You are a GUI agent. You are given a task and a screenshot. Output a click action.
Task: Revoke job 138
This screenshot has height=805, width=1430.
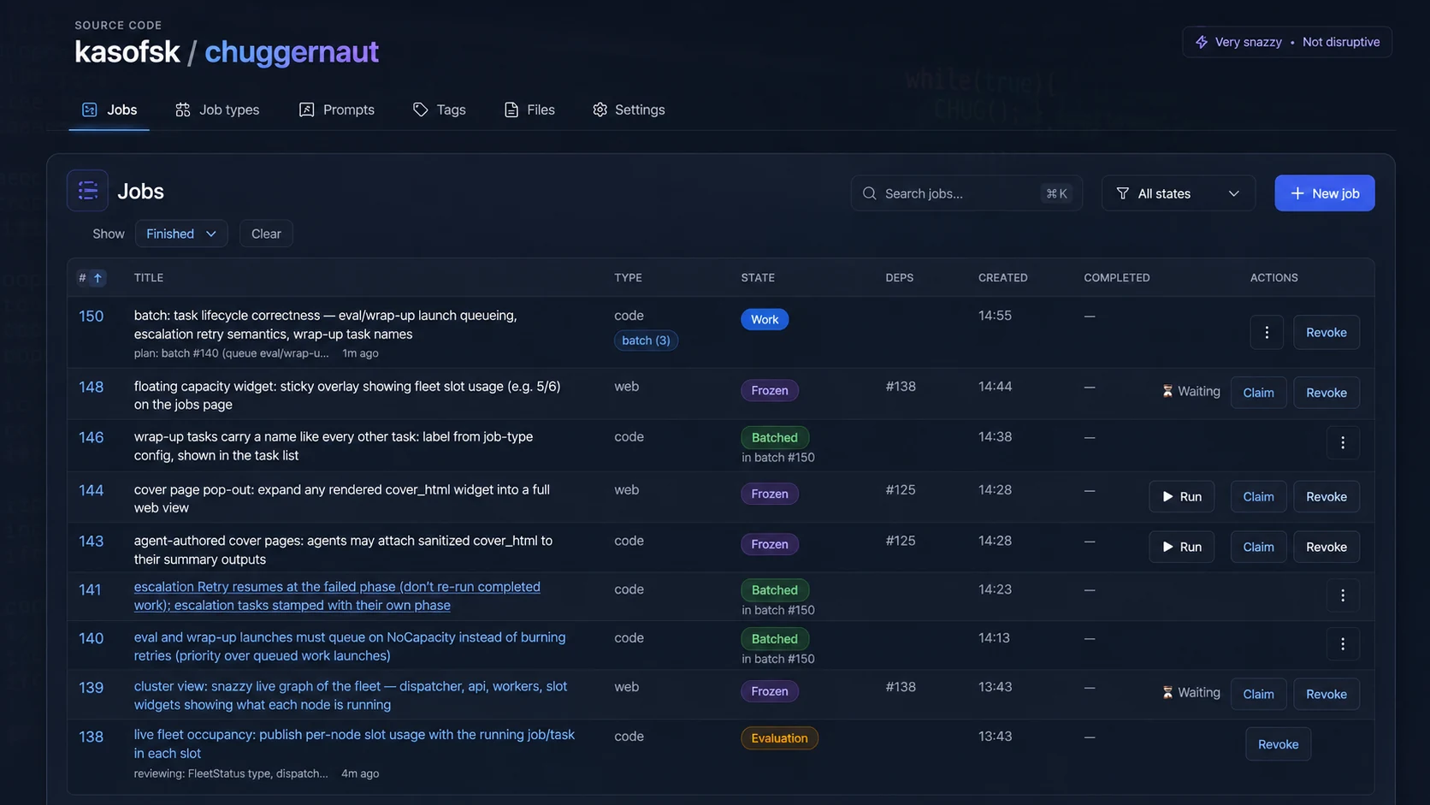1278,745
